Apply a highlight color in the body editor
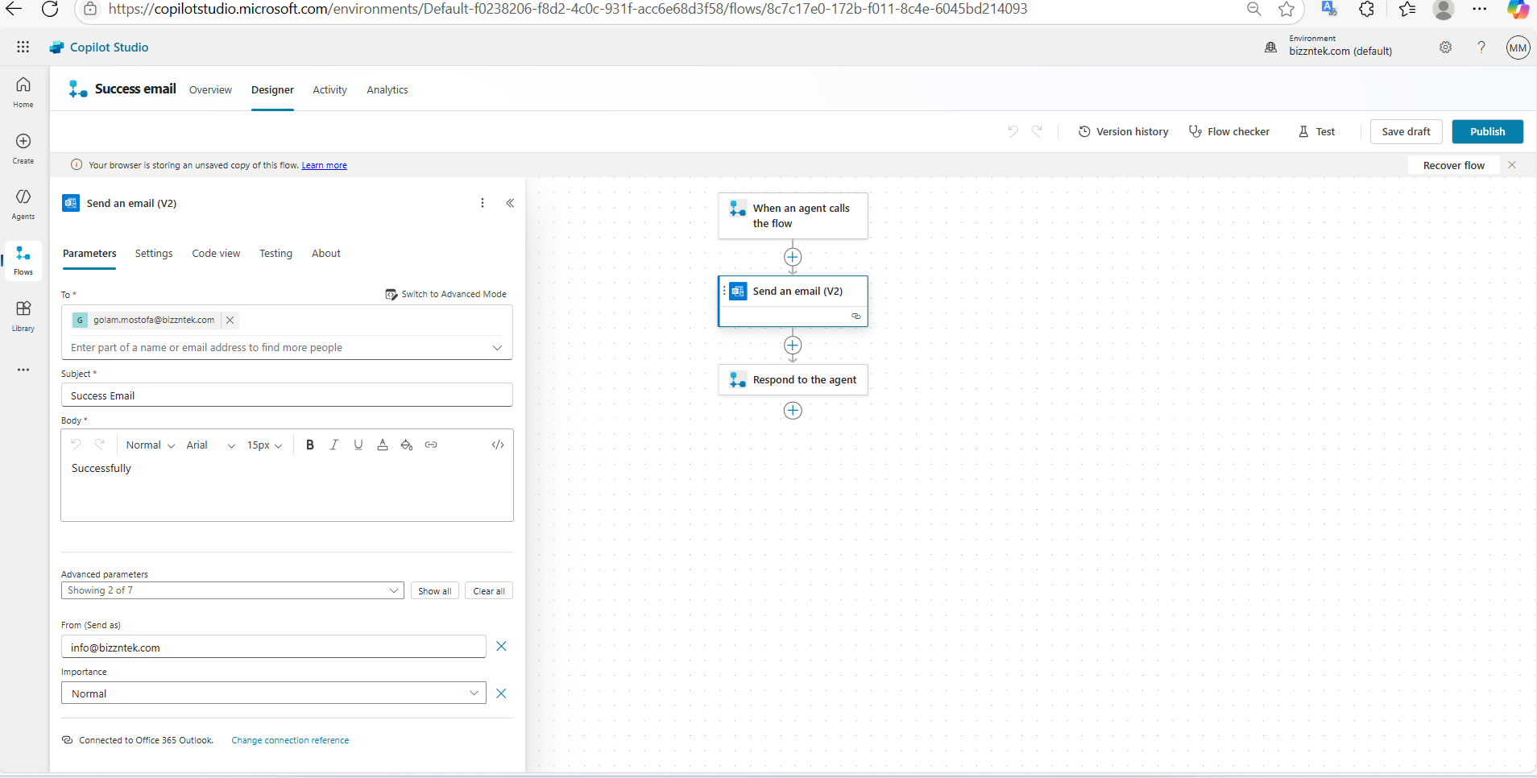The height and width of the screenshot is (778, 1537). point(406,444)
